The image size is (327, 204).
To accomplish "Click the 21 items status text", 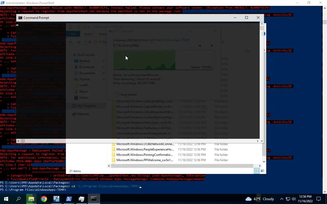I will click(x=75, y=171).
